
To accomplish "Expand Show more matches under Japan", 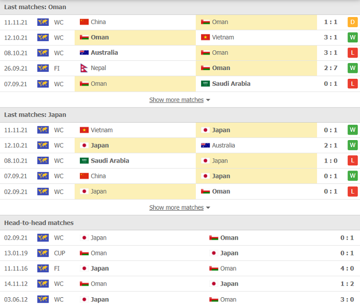I will click(176, 207).
